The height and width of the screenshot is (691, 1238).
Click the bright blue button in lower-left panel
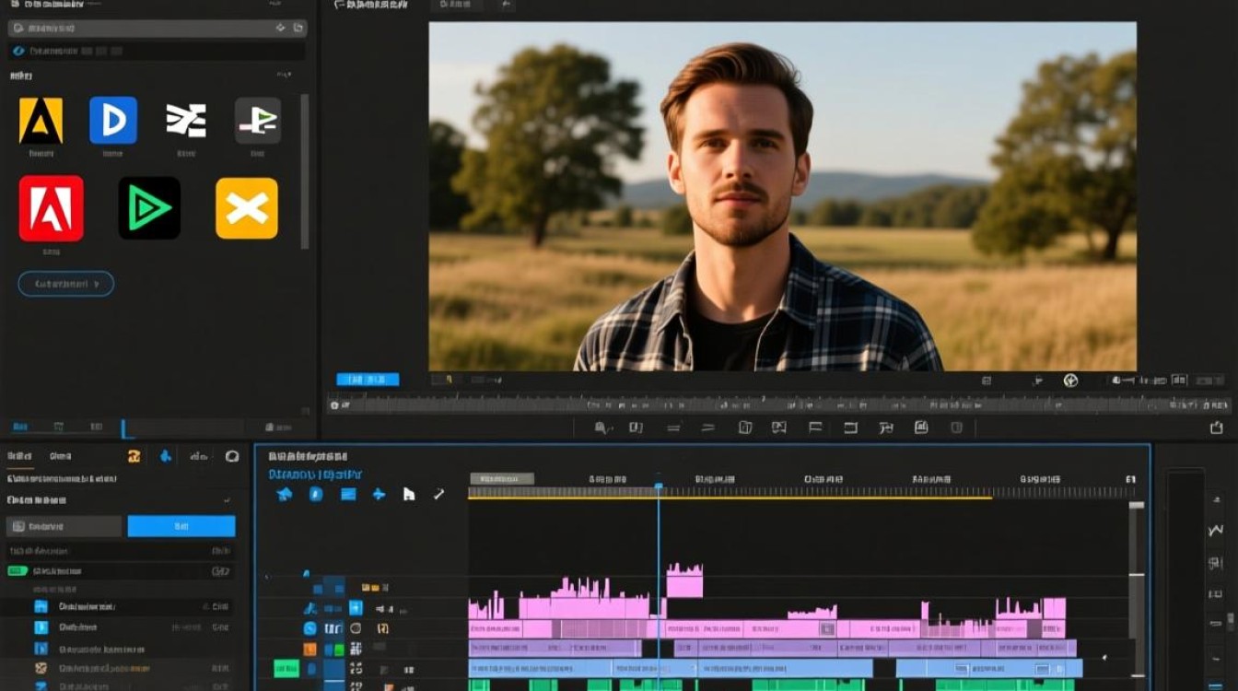tap(181, 526)
